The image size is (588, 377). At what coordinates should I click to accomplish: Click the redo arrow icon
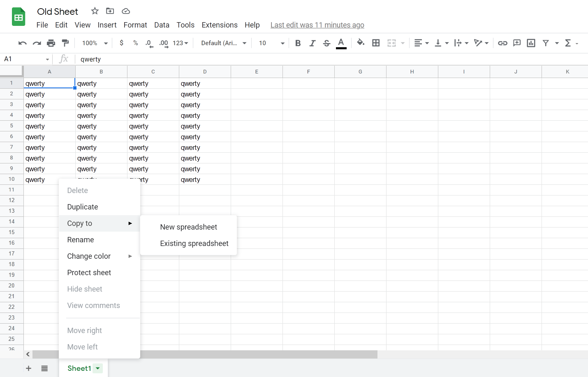(37, 43)
